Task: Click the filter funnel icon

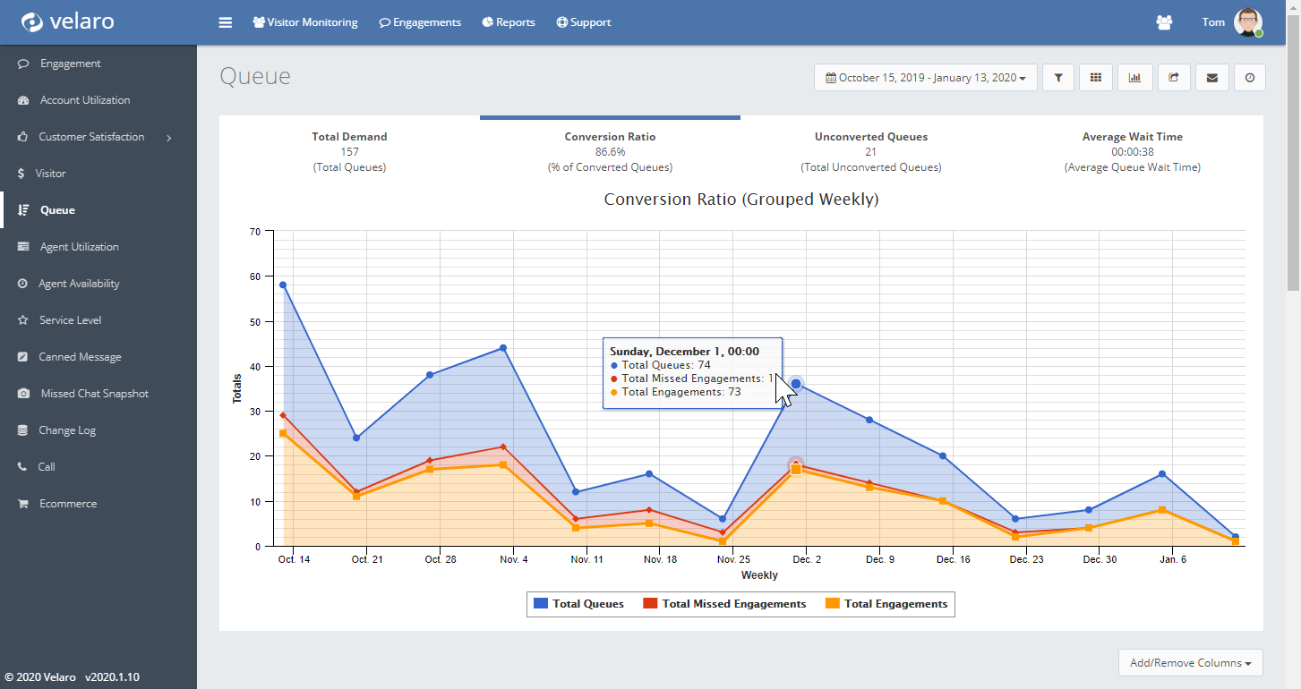Action: (1057, 78)
